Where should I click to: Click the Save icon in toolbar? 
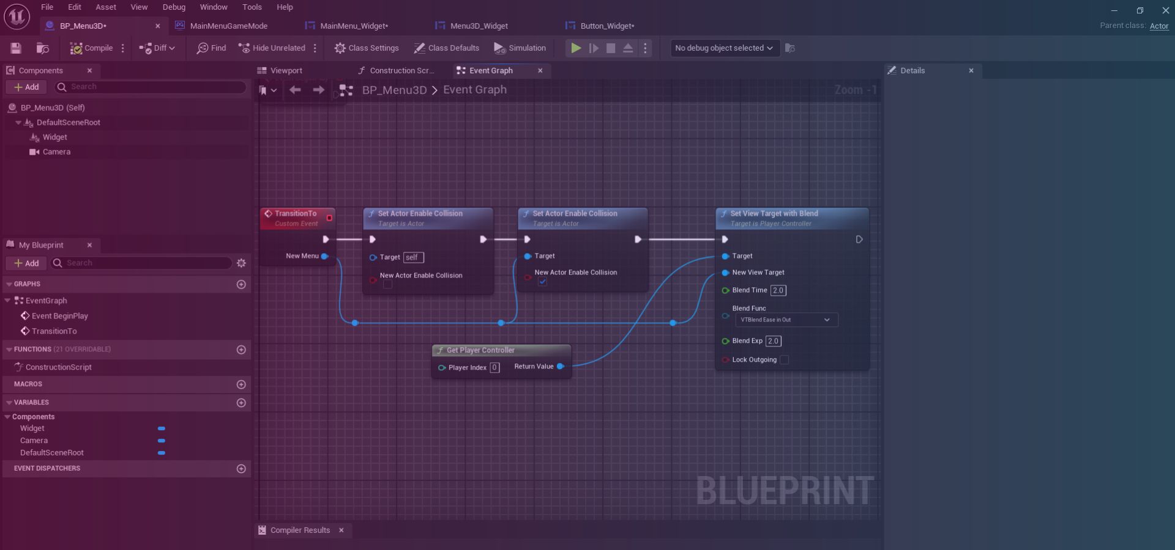coord(16,48)
